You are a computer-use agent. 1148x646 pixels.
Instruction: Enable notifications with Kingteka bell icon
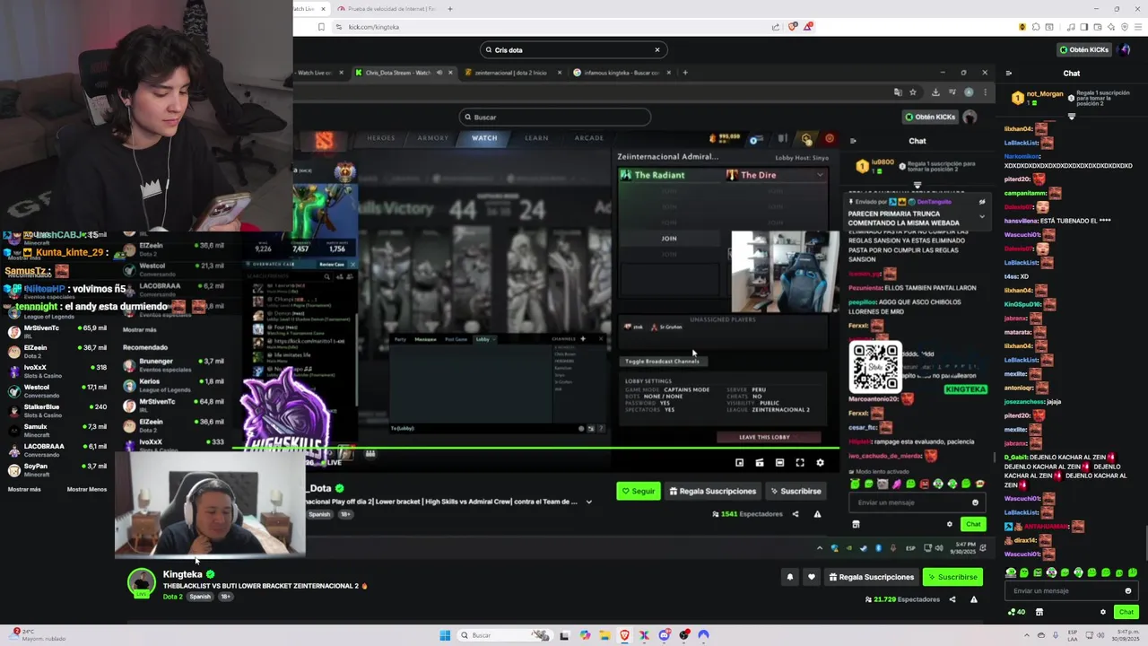click(x=790, y=577)
